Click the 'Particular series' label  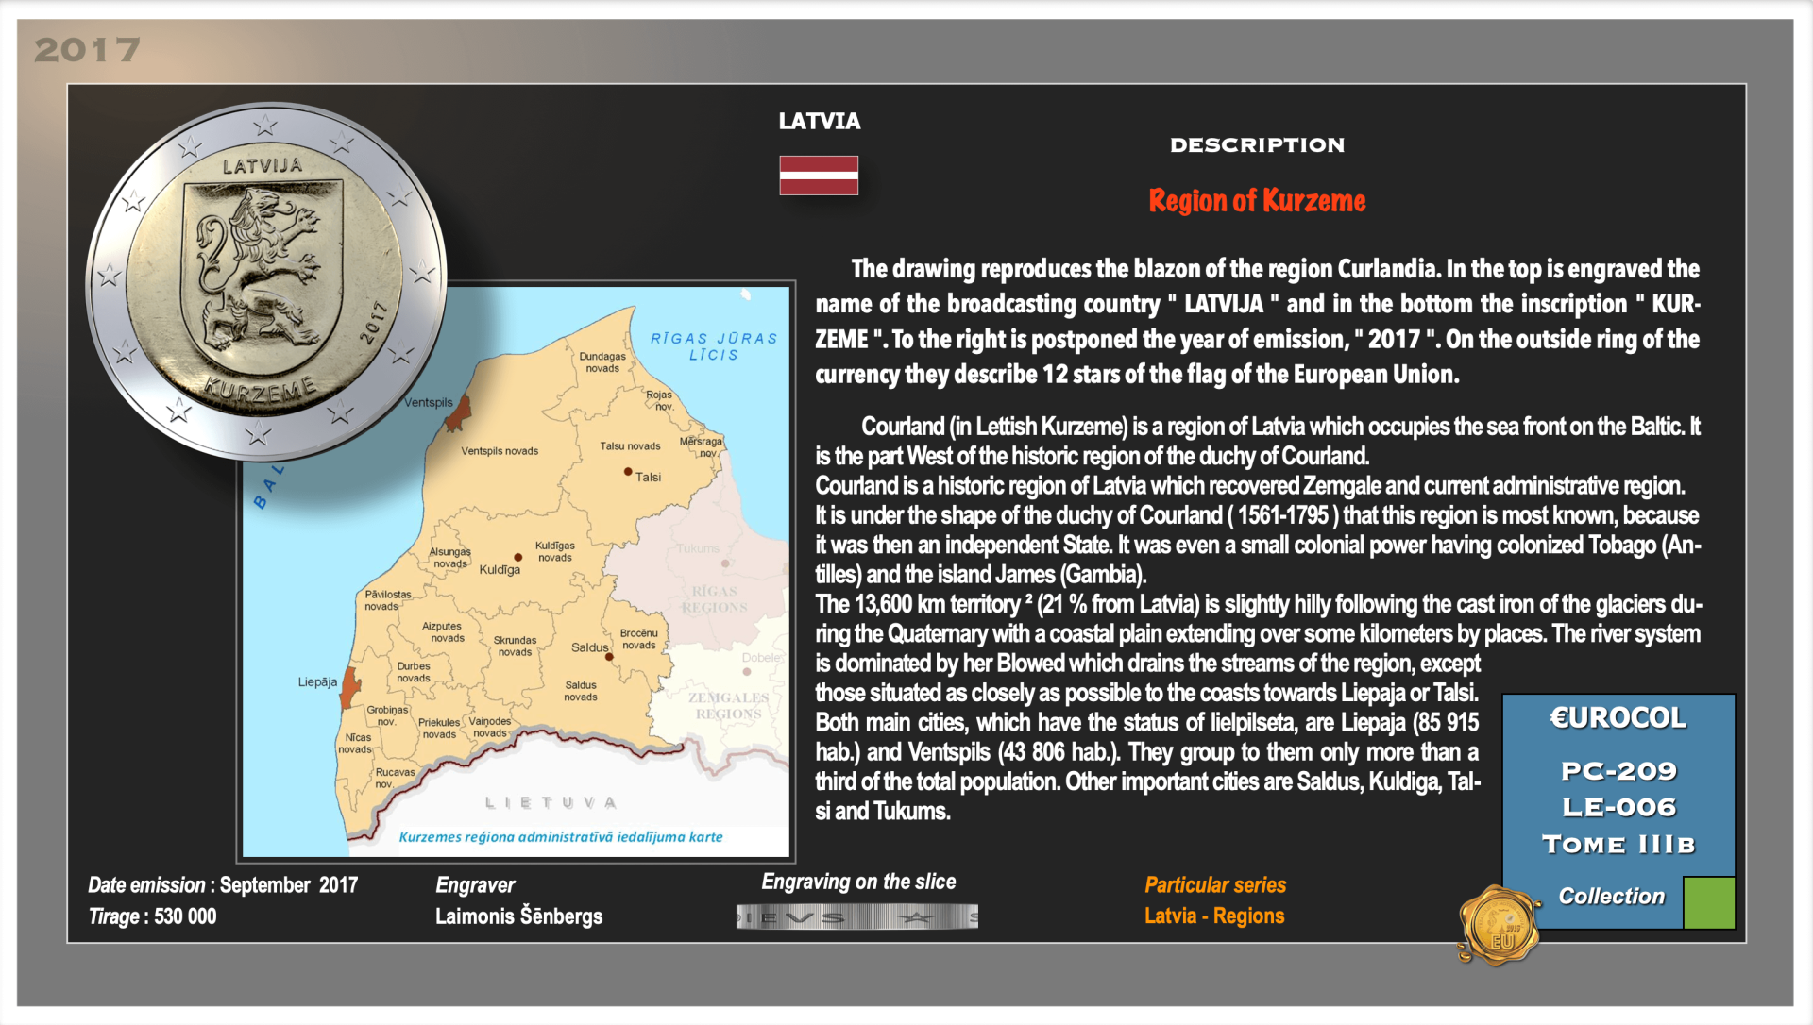tap(1215, 885)
